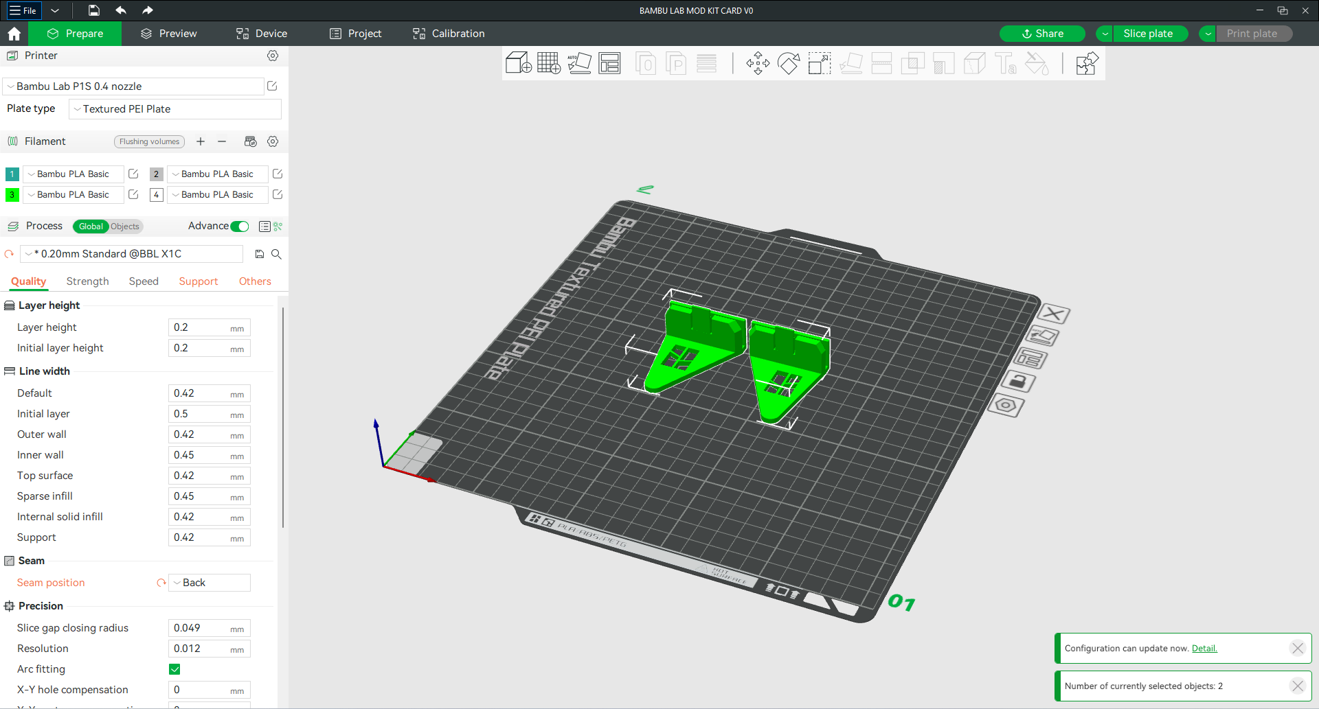Click the Save project icon in title bar

pyautogui.click(x=94, y=10)
